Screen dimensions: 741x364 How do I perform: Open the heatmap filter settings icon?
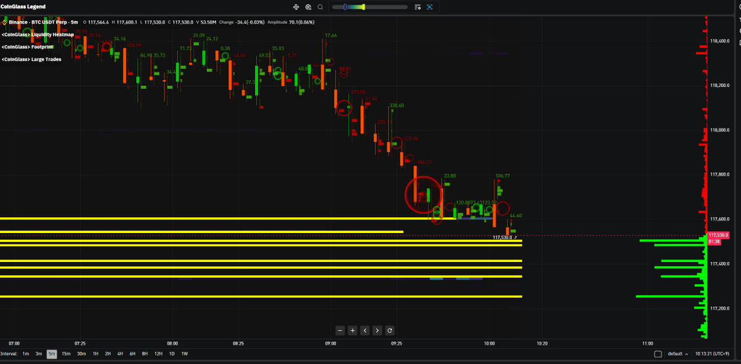[x=417, y=7]
